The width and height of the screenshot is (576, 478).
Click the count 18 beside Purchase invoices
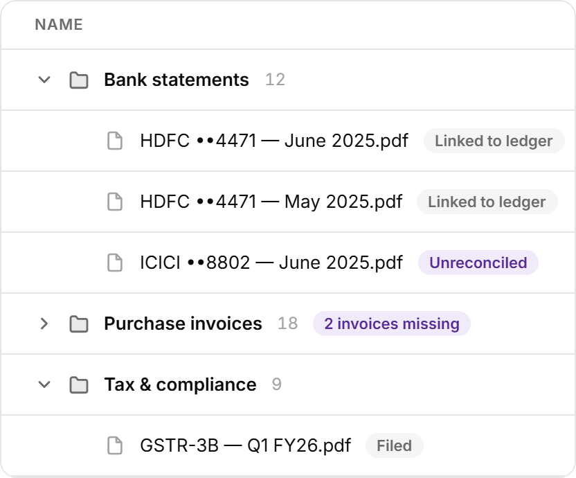tap(287, 324)
